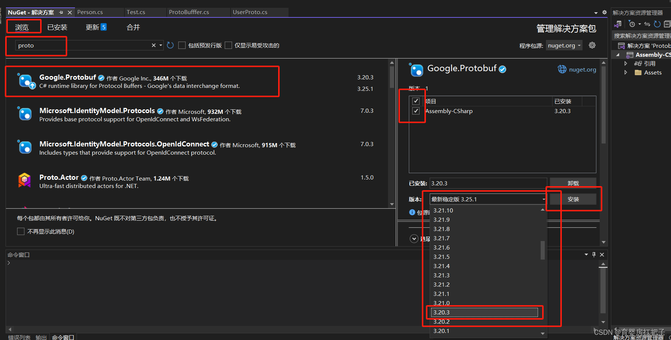Image resolution: width=671 pixels, height=340 pixels.
Task: Expand the references tree node
Action: 626,63
